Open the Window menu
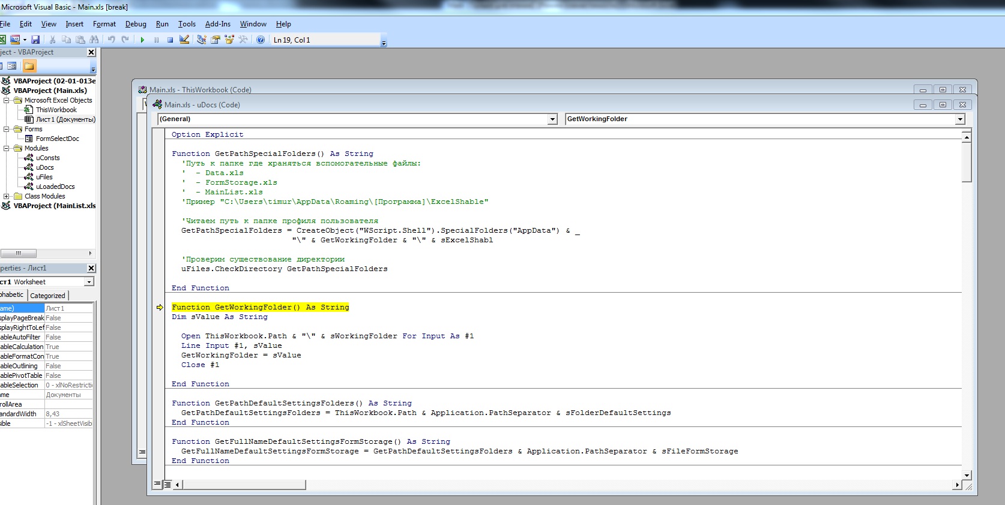1005x505 pixels. click(x=253, y=24)
